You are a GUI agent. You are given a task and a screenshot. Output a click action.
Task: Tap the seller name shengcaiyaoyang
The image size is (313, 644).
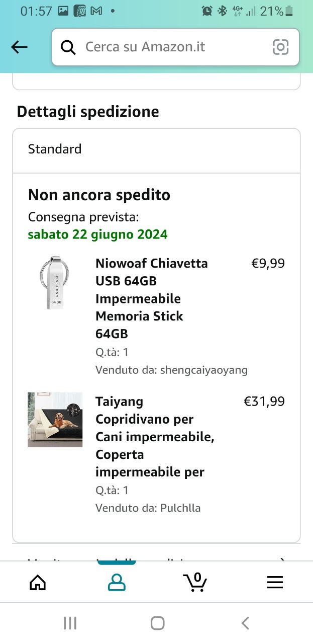[204, 370]
